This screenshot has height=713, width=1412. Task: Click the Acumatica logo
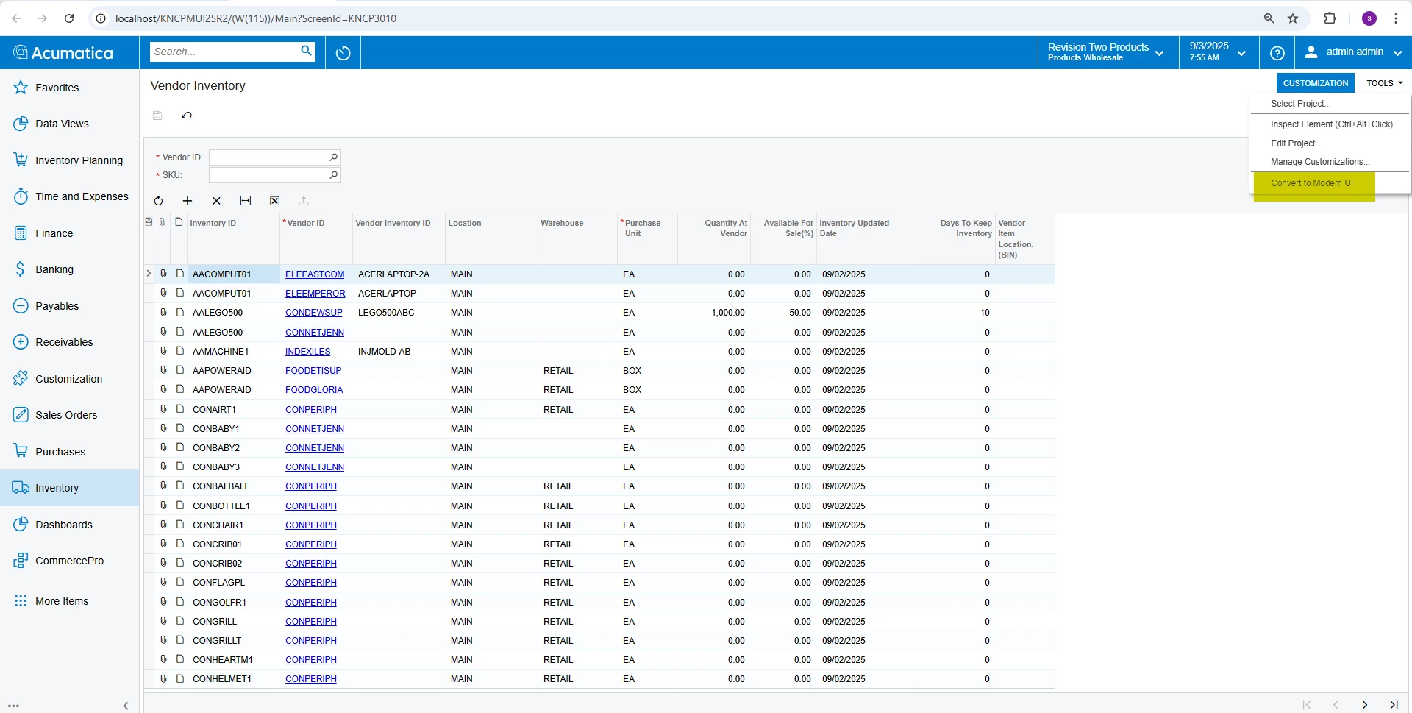(x=63, y=53)
